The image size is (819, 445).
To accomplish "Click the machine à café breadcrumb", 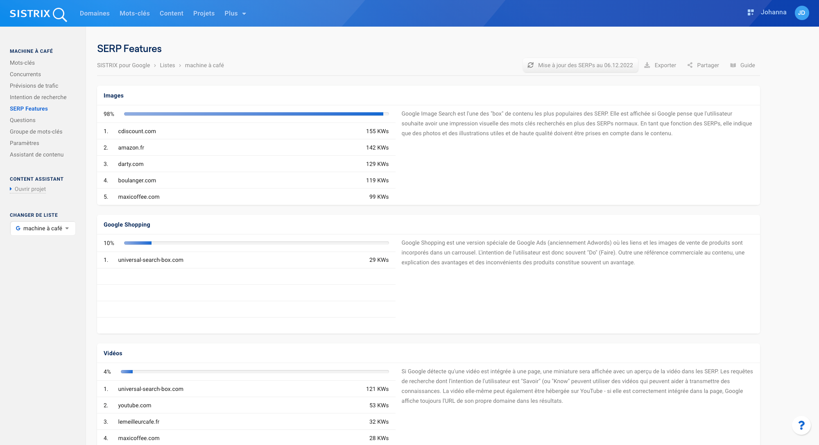I will pos(204,65).
